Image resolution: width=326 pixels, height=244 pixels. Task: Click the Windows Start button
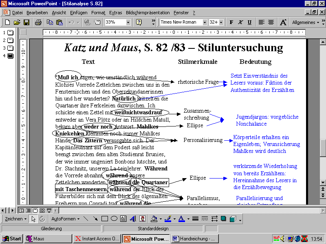(x=12, y=239)
